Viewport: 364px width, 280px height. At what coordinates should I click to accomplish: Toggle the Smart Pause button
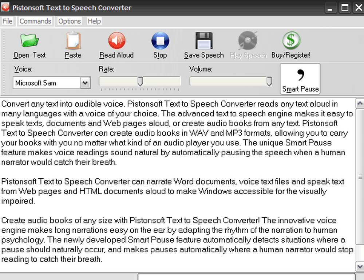(300, 79)
